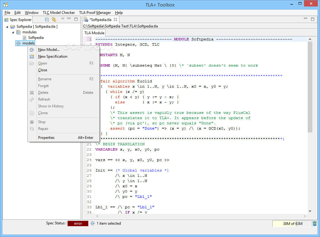The height and width of the screenshot is (237, 320).
Task: Click the "vars ==" line 24 in editor
Action: [132, 160]
